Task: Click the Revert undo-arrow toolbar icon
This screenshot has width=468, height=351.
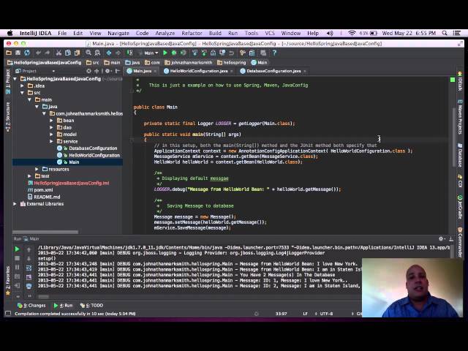Action: tap(231, 53)
